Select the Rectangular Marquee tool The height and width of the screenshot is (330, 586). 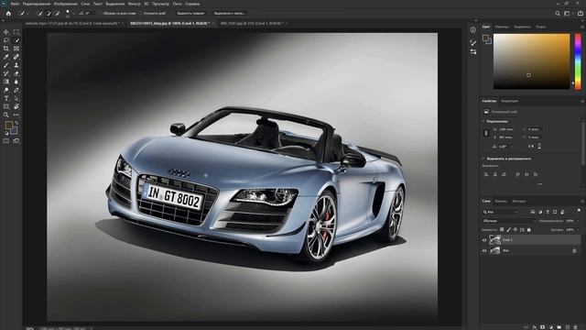pos(16,32)
